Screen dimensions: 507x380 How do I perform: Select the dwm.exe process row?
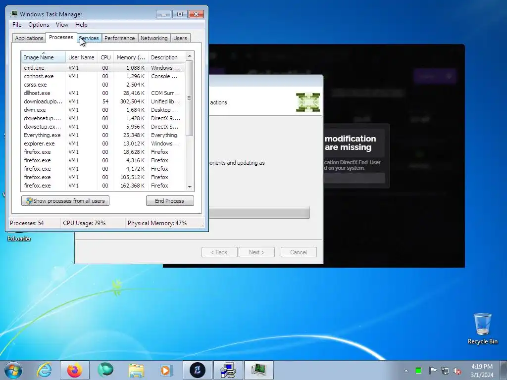[x=103, y=110]
